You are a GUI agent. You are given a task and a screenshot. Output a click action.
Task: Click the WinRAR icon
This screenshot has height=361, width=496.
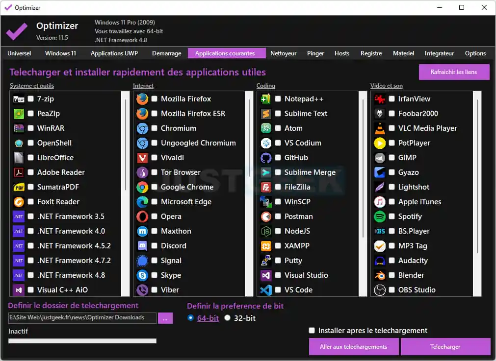[x=19, y=128]
